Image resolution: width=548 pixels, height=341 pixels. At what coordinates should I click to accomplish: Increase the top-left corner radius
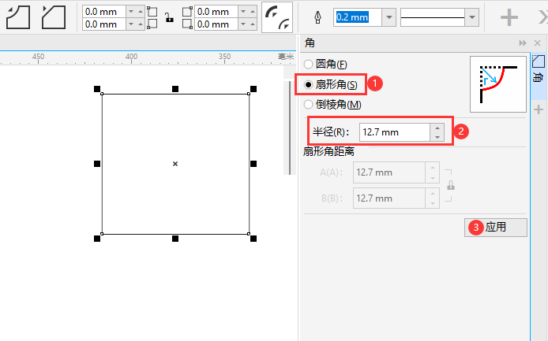tap(141, 12)
